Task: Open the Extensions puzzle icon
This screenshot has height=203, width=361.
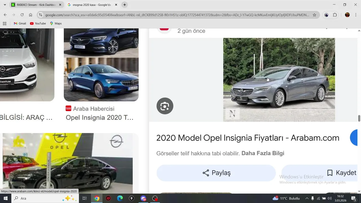Action: 335,15
